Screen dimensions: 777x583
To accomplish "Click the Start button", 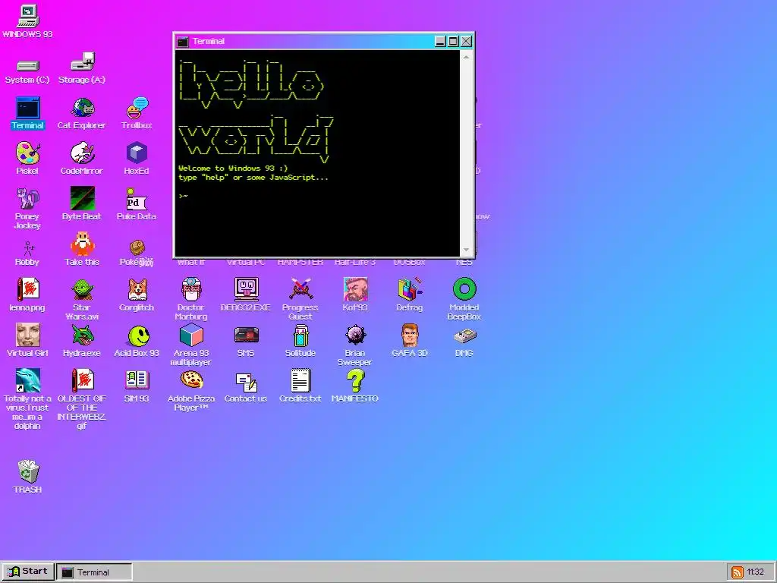I will 28,571.
